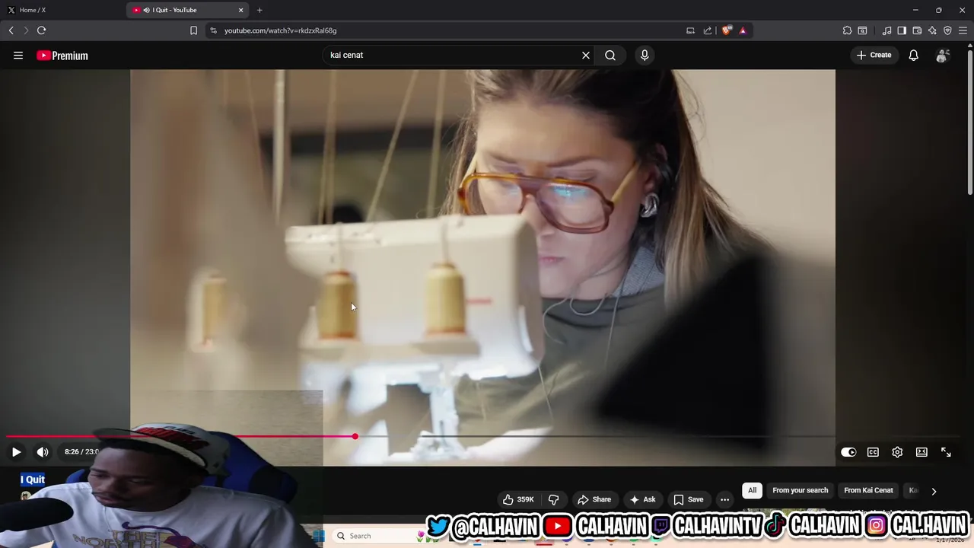This screenshot has width=974, height=548.
Task: Open the extensions puzzle icon
Action: (847, 30)
